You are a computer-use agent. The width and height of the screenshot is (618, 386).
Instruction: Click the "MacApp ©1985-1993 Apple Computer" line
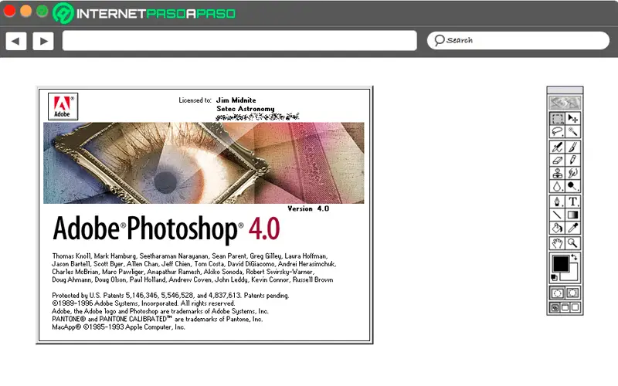point(118,327)
